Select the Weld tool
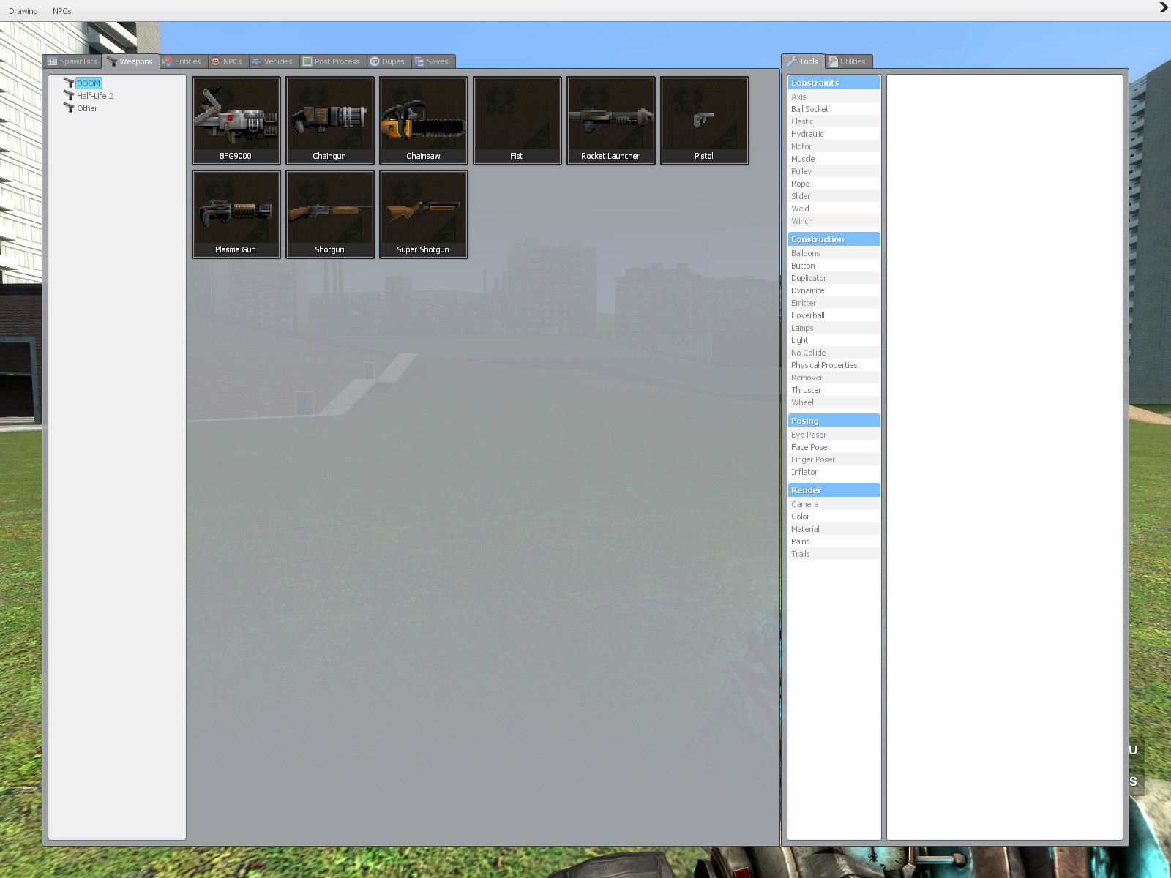1171x878 pixels. click(x=834, y=209)
